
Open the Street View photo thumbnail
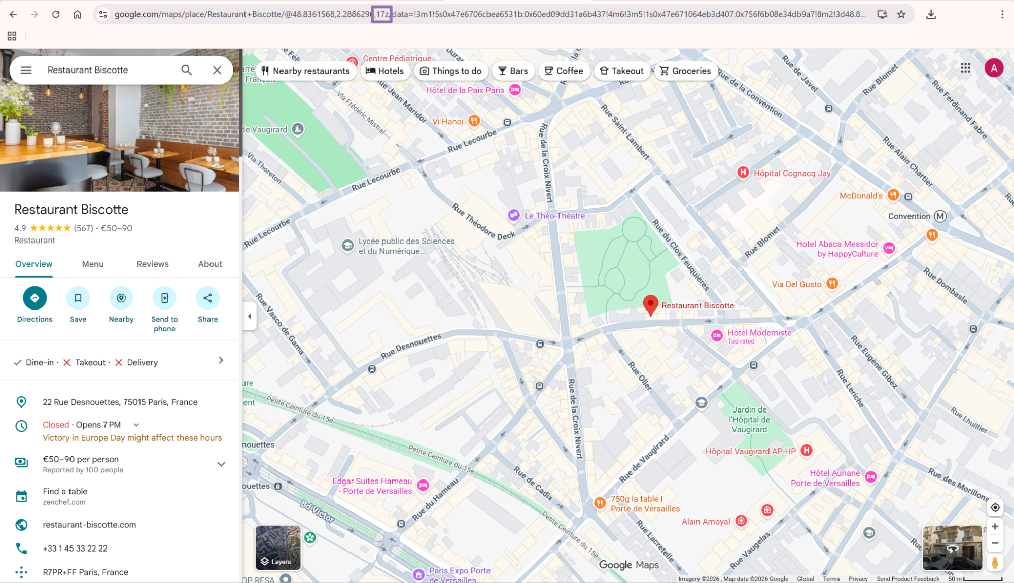tap(952, 547)
